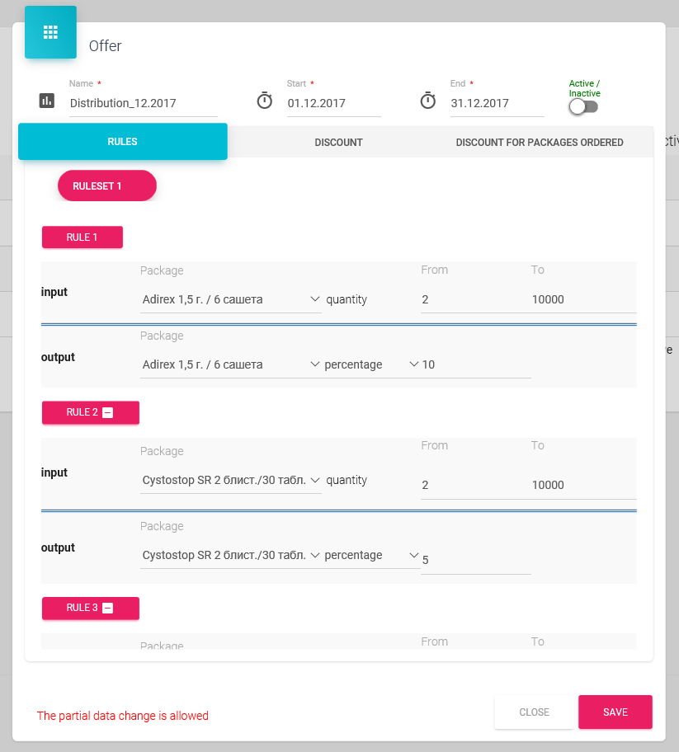Open Rule 2 output percentage dropdown
The image size is (679, 752).
pos(372,556)
